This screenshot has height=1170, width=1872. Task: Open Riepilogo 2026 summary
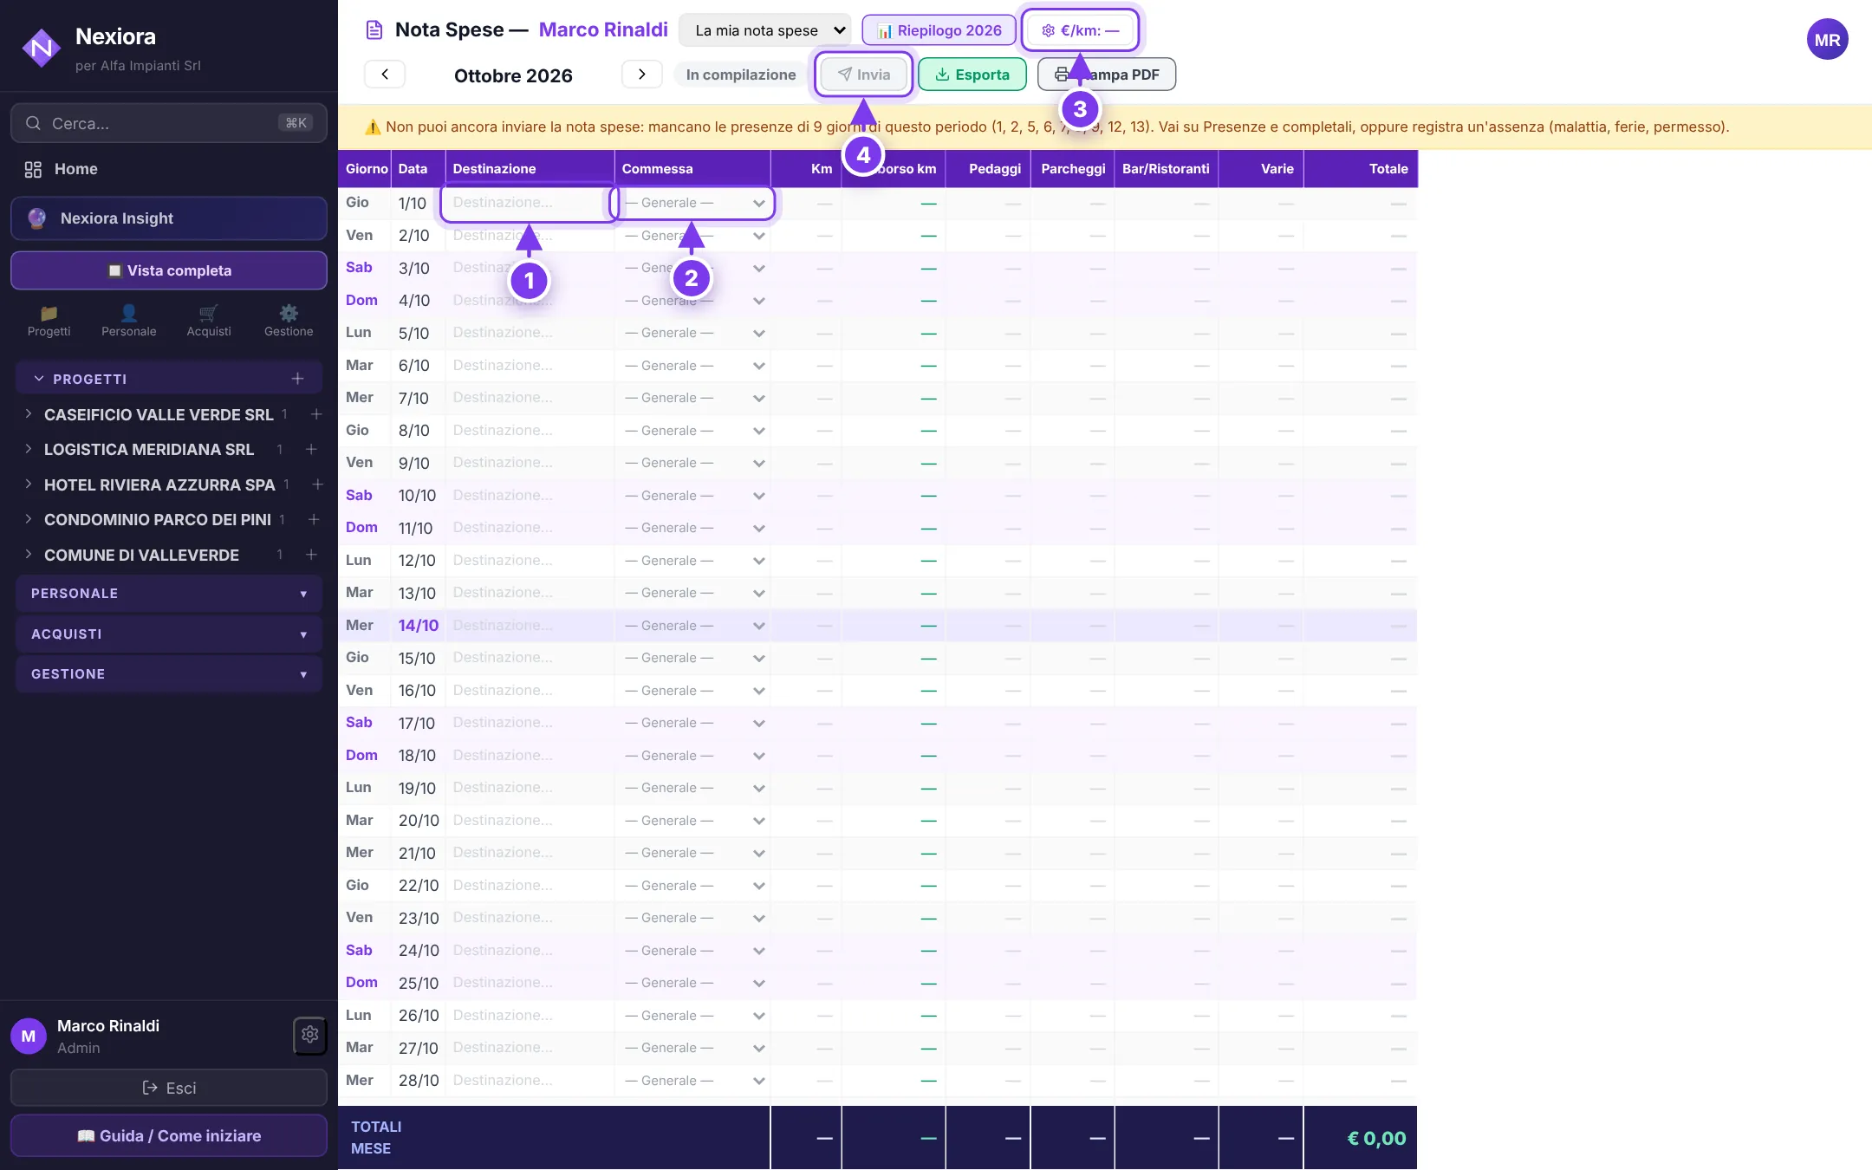[x=939, y=30]
